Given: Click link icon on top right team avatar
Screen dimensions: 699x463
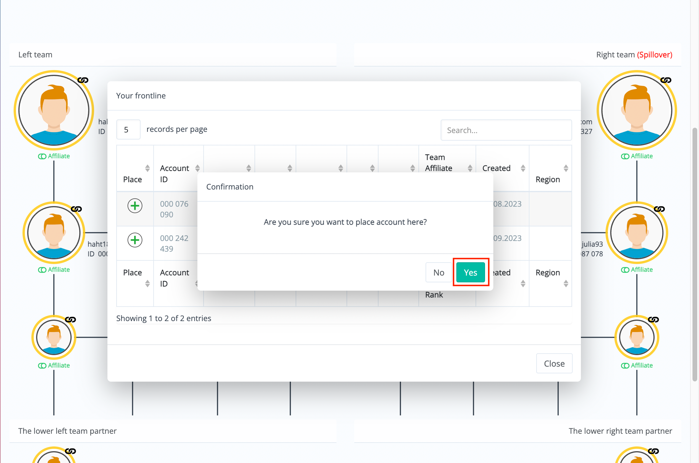Looking at the screenshot, I should [x=666, y=80].
